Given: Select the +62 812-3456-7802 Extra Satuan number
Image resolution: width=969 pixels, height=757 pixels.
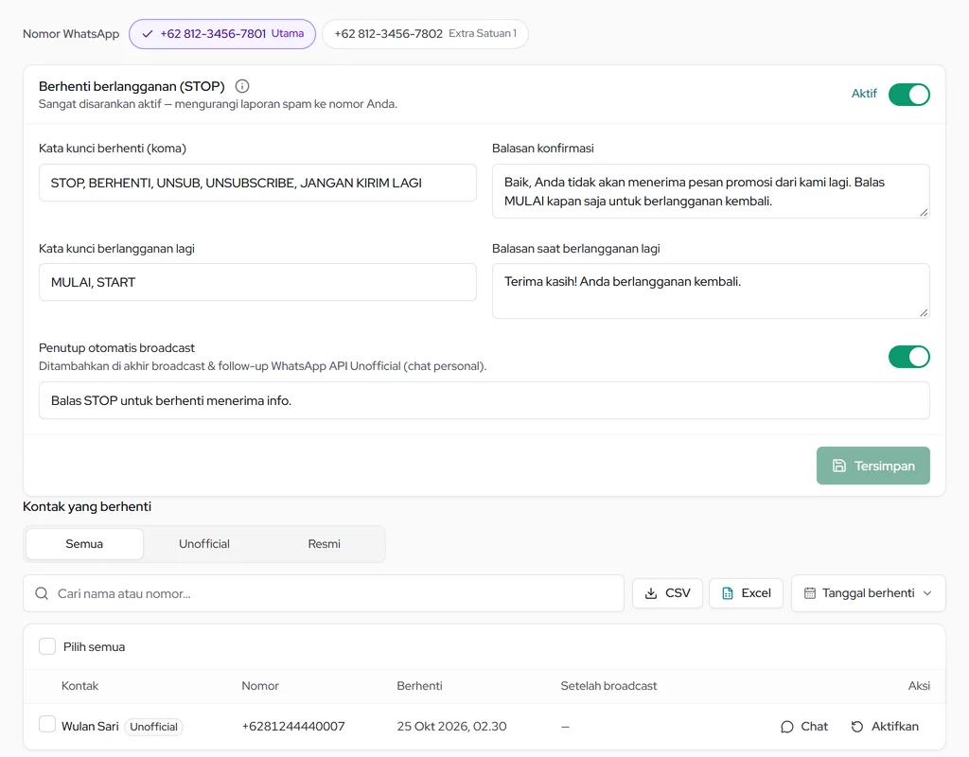Looking at the screenshot, I should [425, 34].
